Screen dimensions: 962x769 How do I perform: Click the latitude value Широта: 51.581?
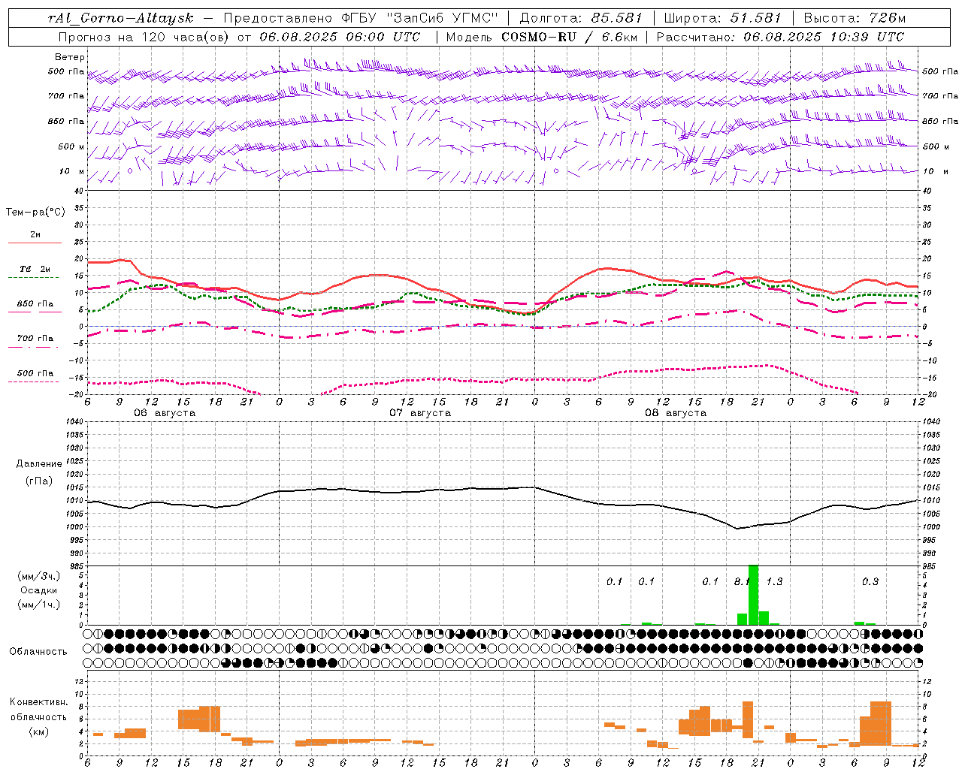pyautogui.click(x=722, y=18)
